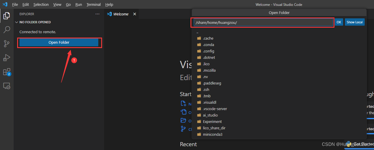Open the View menu
Image resolution: width=374 pixels, height=150 pixels.
57,4
